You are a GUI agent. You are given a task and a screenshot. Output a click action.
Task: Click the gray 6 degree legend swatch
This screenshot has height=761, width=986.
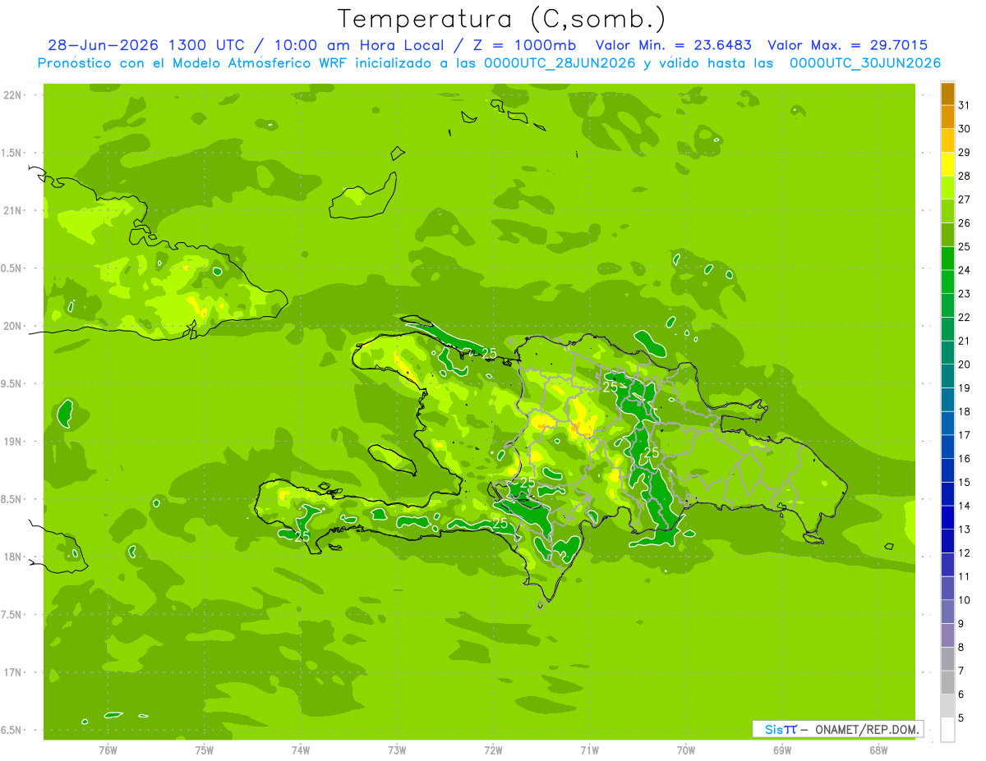tap(947, 682)
